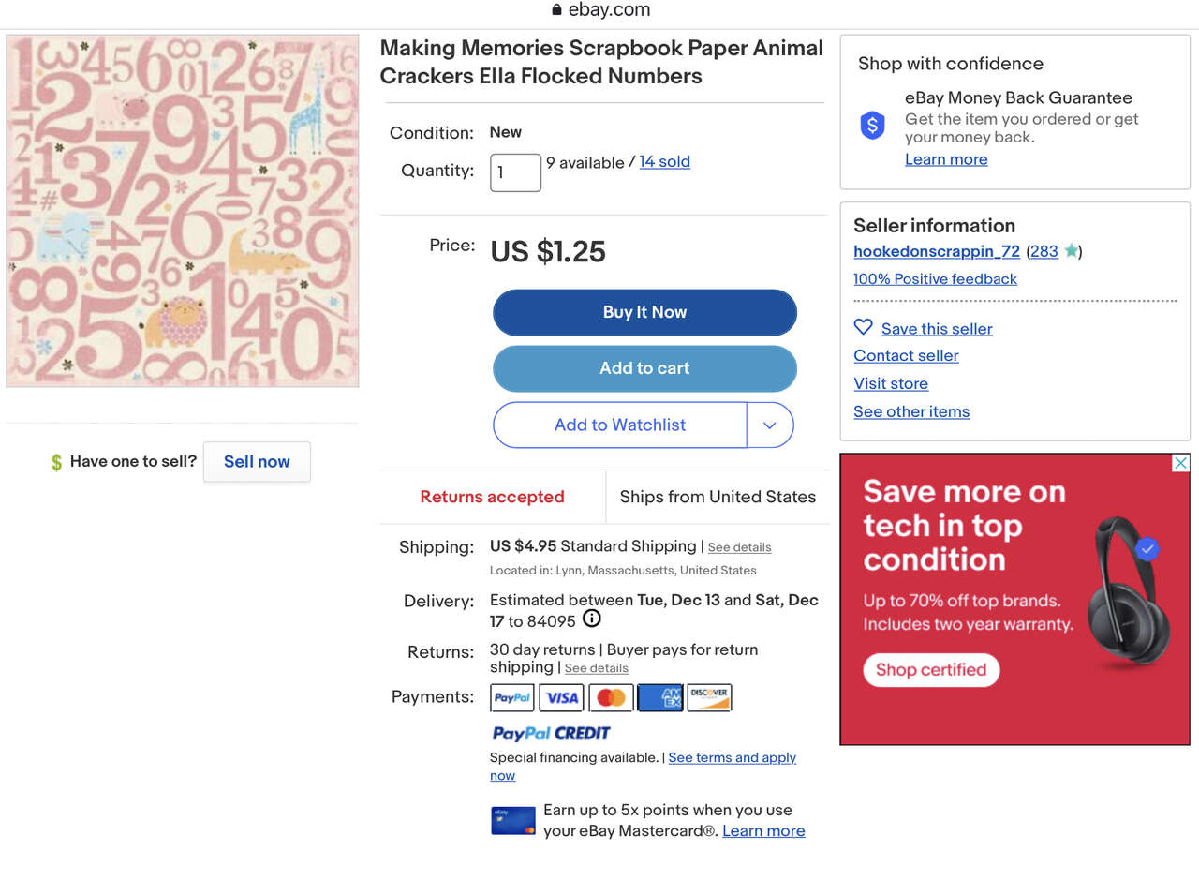
Task: Click the Visa card icon
Action: coord(562,697)
